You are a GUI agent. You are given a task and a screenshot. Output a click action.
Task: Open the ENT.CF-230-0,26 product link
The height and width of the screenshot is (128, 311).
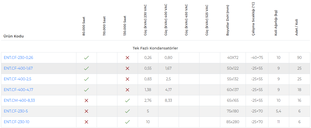click(x=18, y=58)
